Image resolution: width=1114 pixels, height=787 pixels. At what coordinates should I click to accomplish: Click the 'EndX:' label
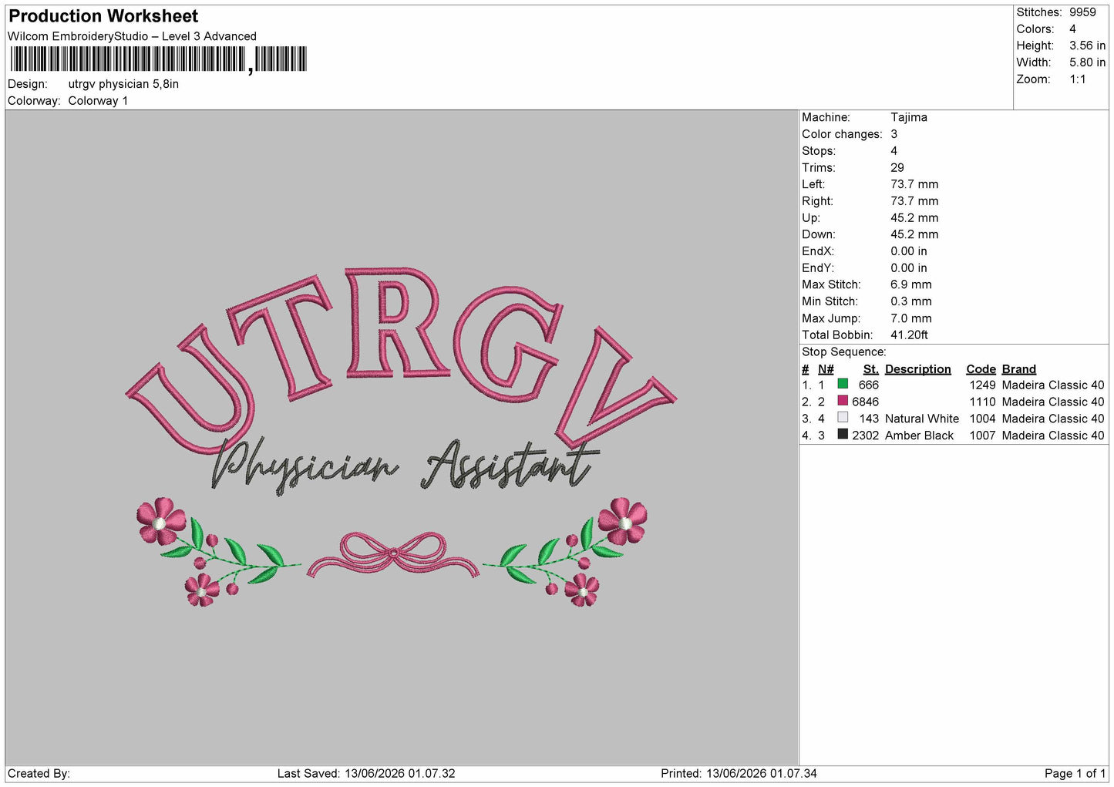pyautogui.click(x=818, y=251)
